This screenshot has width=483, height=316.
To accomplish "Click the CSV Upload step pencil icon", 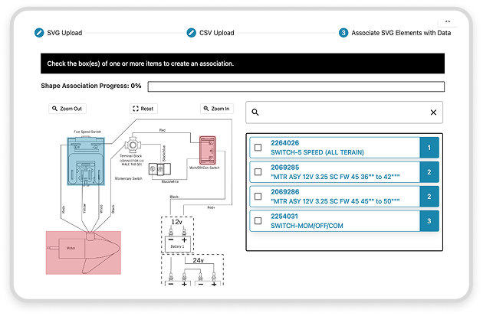I will click(x=192, y=33).
